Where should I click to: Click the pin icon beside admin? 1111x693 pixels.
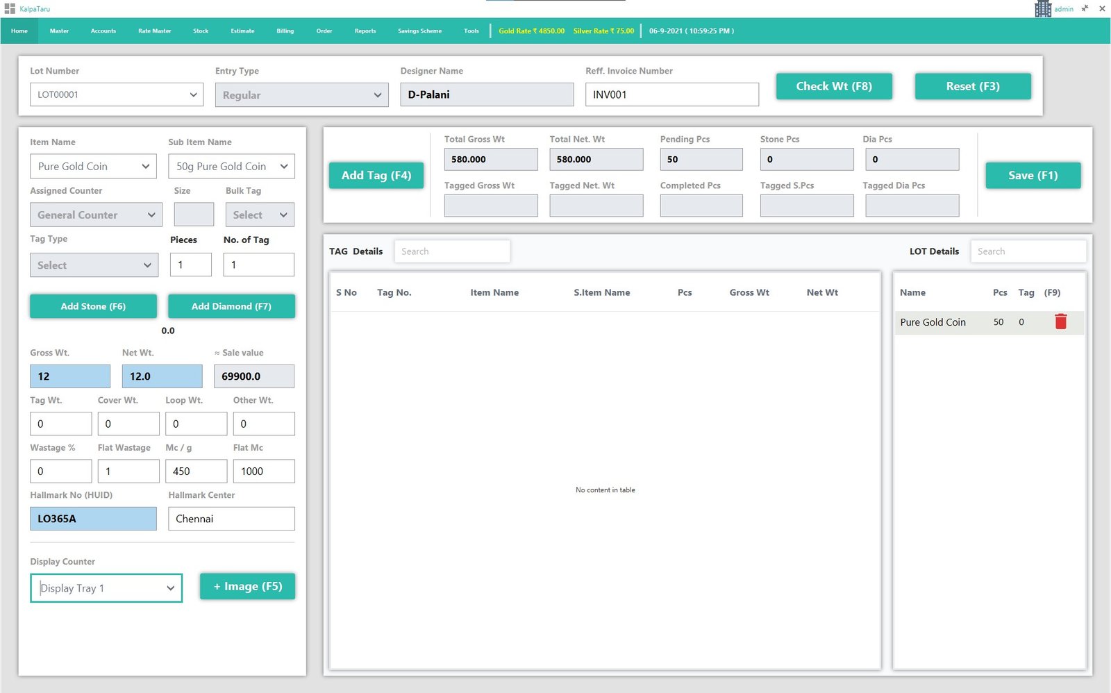pos(1085,9)
